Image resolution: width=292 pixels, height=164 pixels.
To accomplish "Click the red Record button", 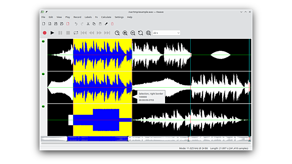I will pyautogui.click(x=45, y=33).
